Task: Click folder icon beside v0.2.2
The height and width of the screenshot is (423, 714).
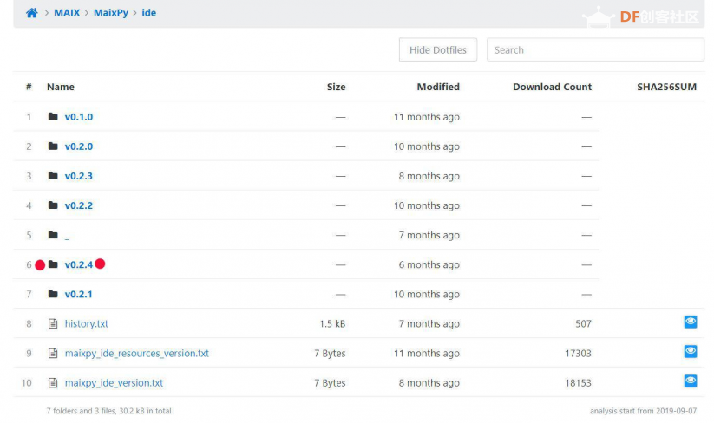Action: [53, 205]
